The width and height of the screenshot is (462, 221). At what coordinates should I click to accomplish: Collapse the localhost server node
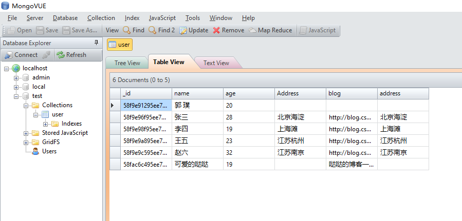[7, 69]
